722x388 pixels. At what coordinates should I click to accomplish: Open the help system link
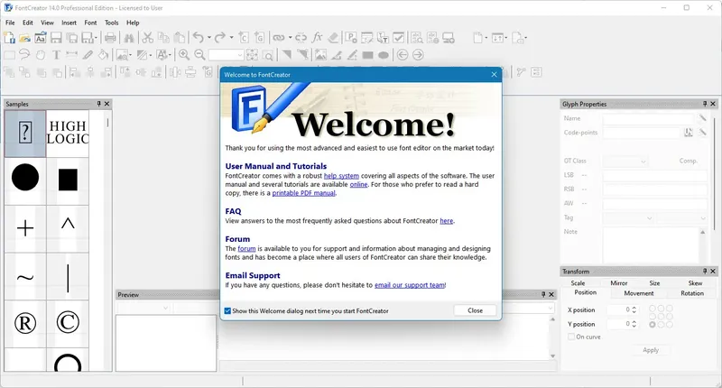click(x=341, y=176)
